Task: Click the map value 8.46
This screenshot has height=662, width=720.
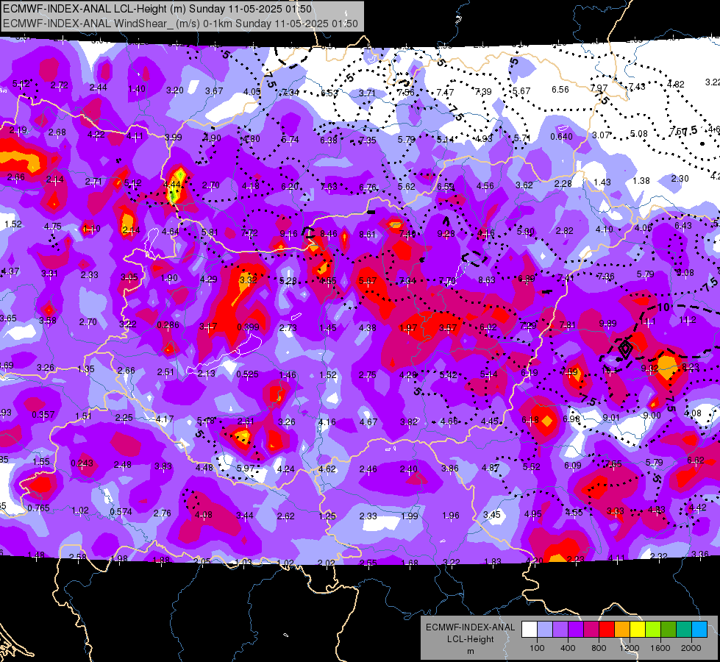Action: point(328,234)
